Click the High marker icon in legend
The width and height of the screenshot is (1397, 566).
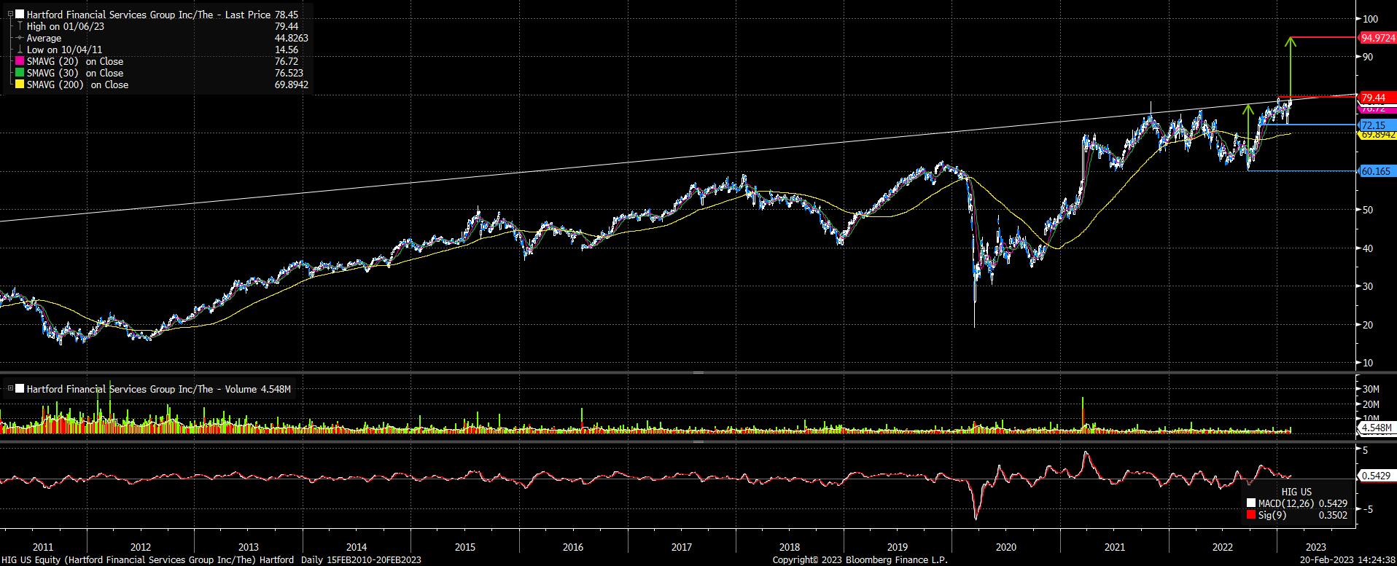pyautogui.click(x=20, y=26)
